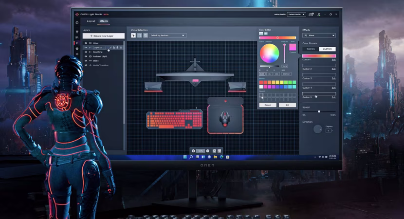Click the gradient bar stop handle
The height and width of the screenshot is (219, 404).
coord(277,37)
